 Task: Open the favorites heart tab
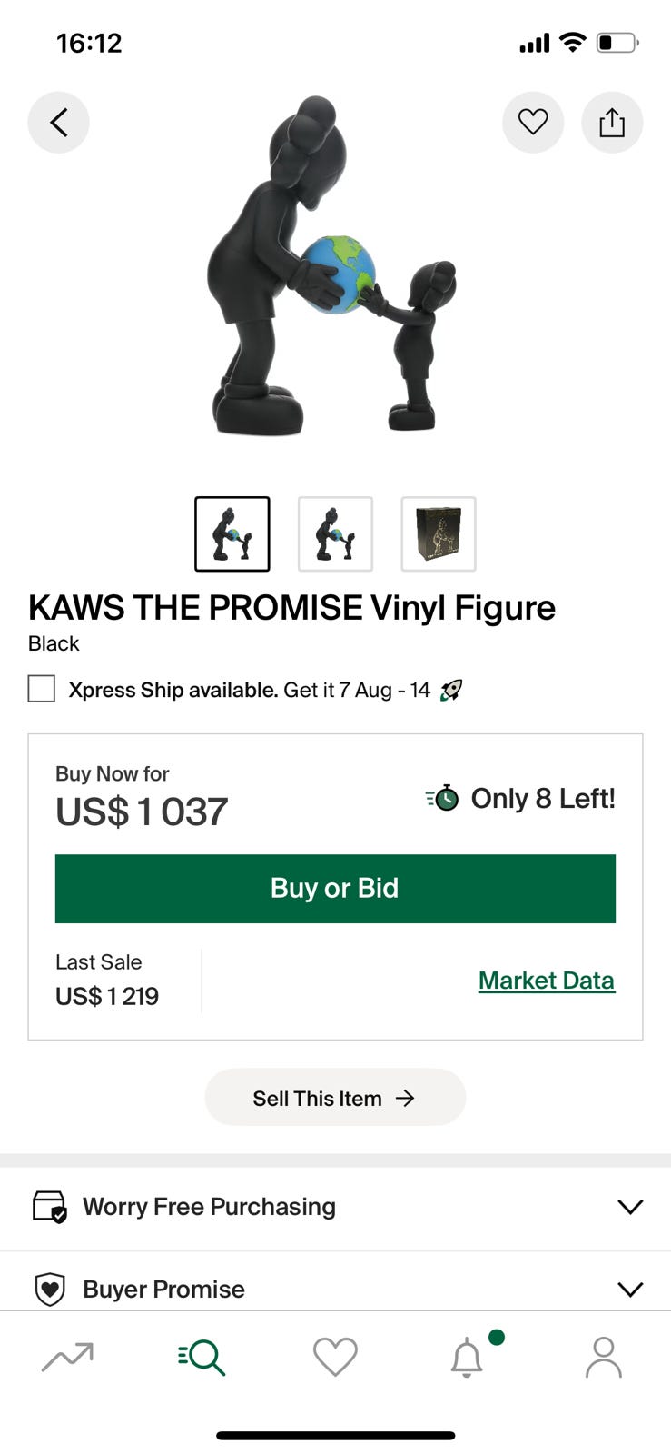pyautogui.click(x=335, y=1357)
